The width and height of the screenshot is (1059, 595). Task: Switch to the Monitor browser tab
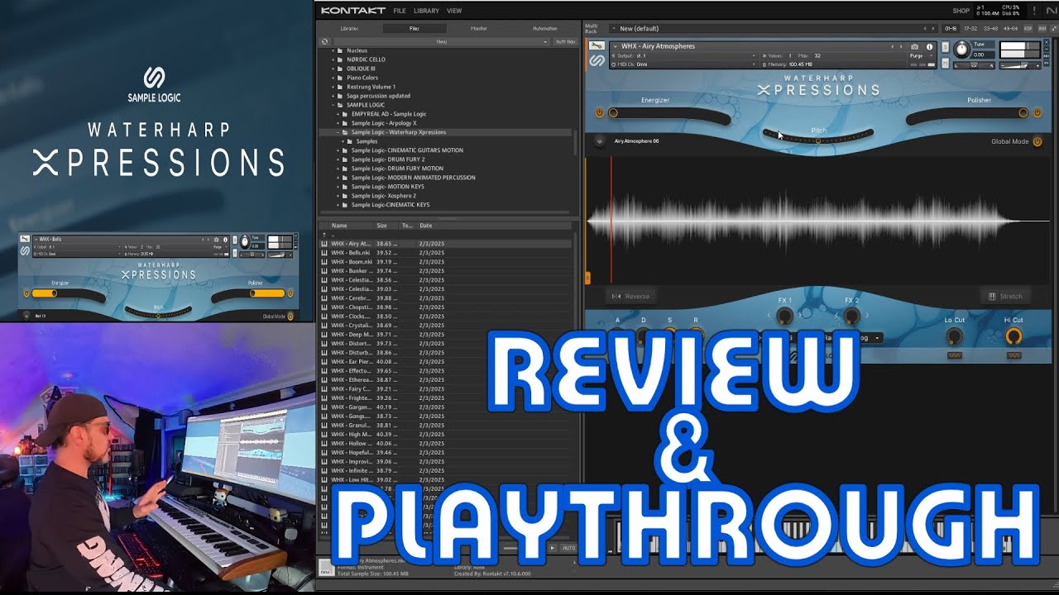(x=478, y=28)
